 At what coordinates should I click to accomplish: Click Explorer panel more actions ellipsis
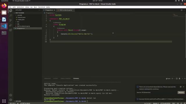pyautogui.click(x=39, y=10)
